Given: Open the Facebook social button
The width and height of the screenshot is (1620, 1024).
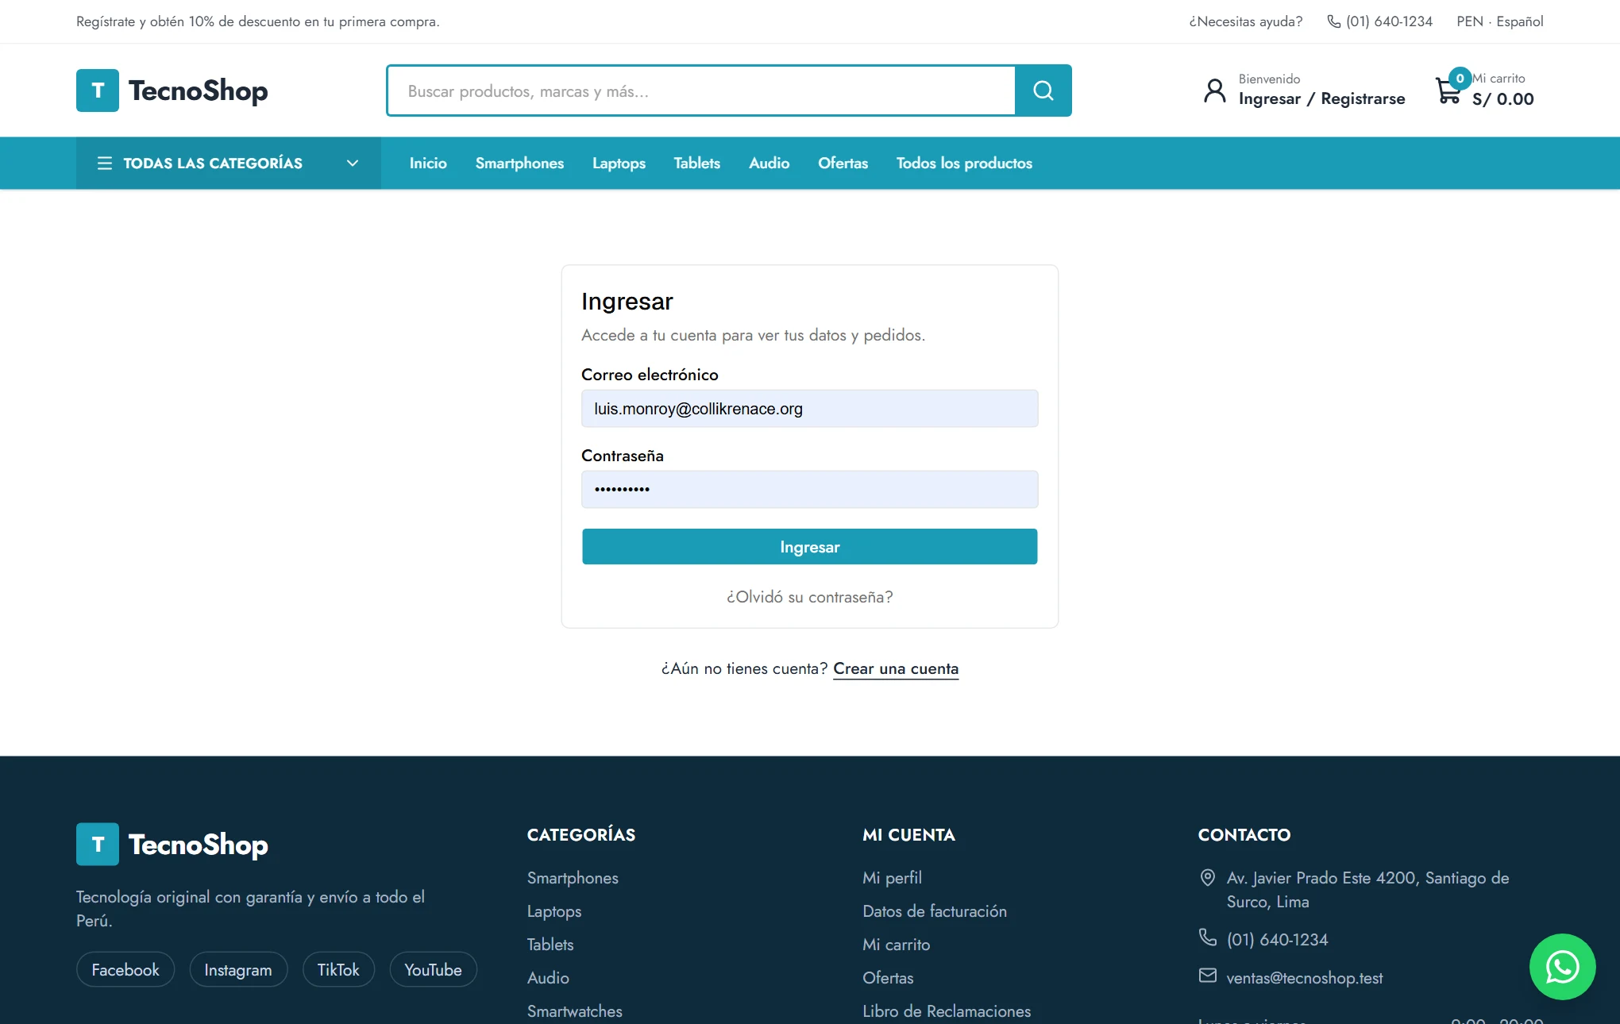Looking at the screenshot, I should [125, 969].
